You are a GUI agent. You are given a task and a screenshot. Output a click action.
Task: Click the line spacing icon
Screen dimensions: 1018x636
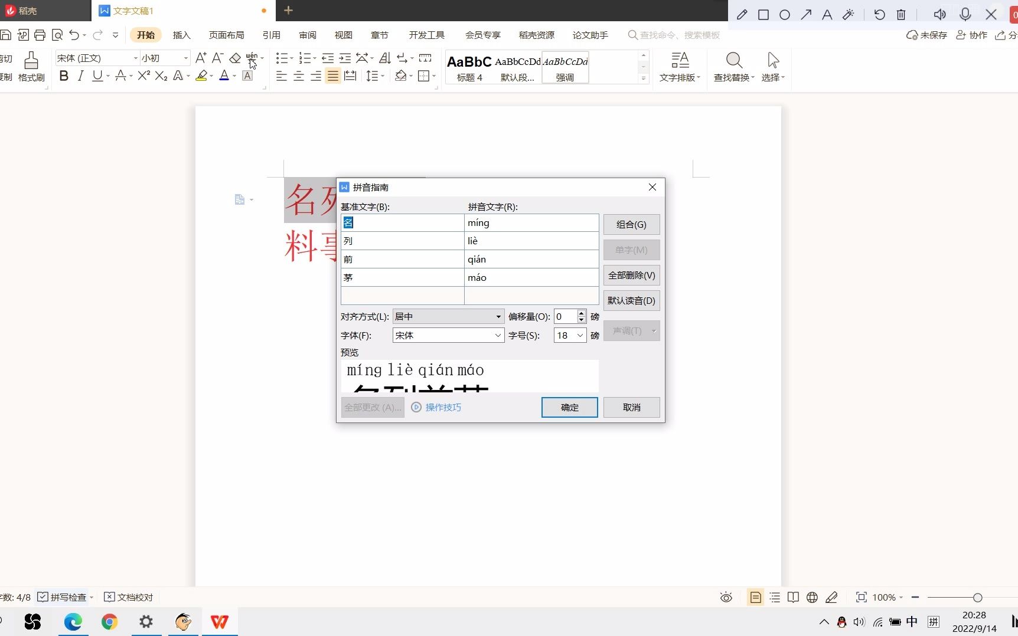click(373, 76)
